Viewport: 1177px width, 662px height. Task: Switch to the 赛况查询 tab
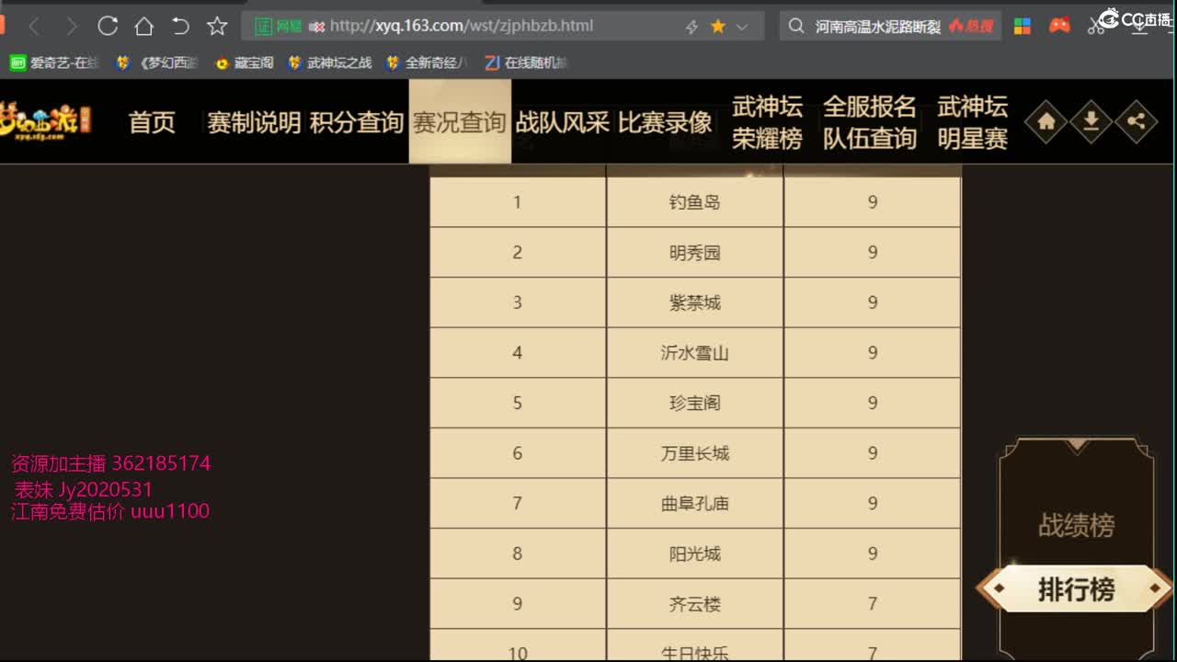[460, 120]
